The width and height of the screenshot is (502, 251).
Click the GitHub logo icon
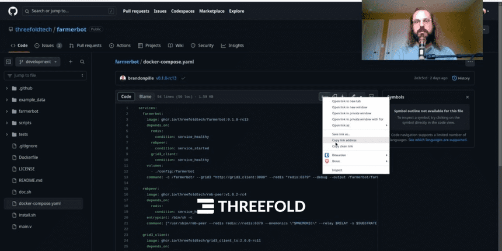(13, 11)
